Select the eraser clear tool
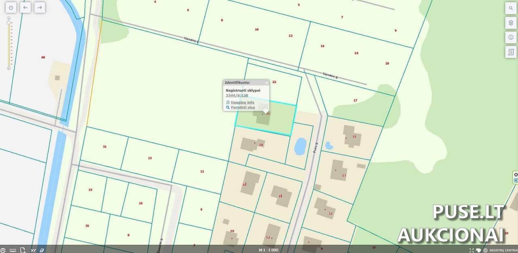 [x=42, y=250]
